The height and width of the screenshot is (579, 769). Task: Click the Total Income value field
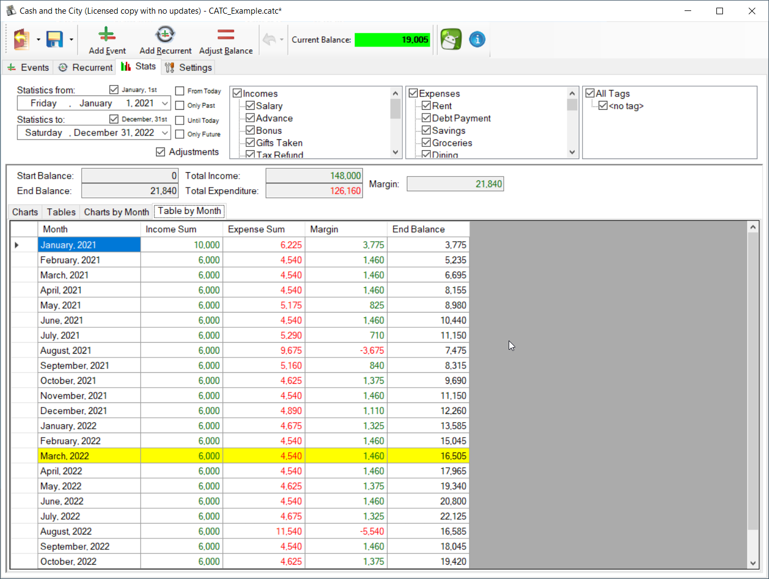click(x=314, y=175)
